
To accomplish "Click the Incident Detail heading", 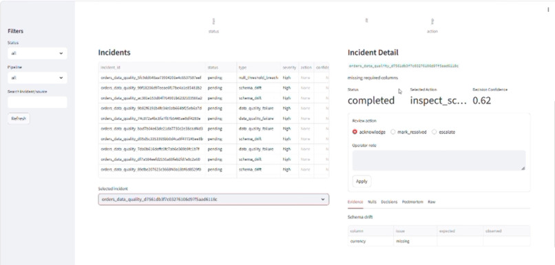I will (x=373, y=53).
